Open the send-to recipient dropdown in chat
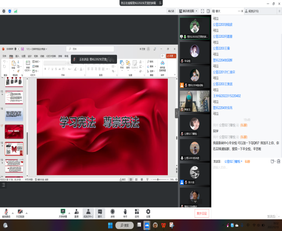The width and height of the screenshot is (282, 231). [234, 161]
